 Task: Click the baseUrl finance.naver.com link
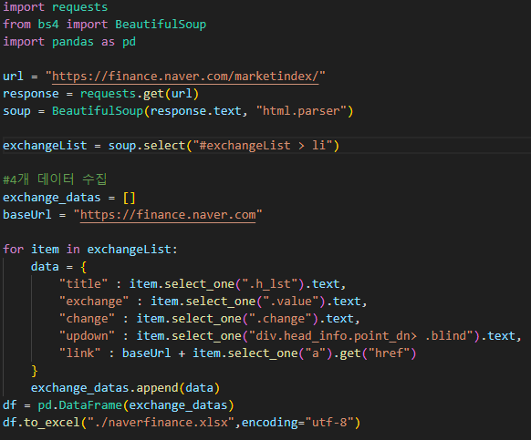168,215
